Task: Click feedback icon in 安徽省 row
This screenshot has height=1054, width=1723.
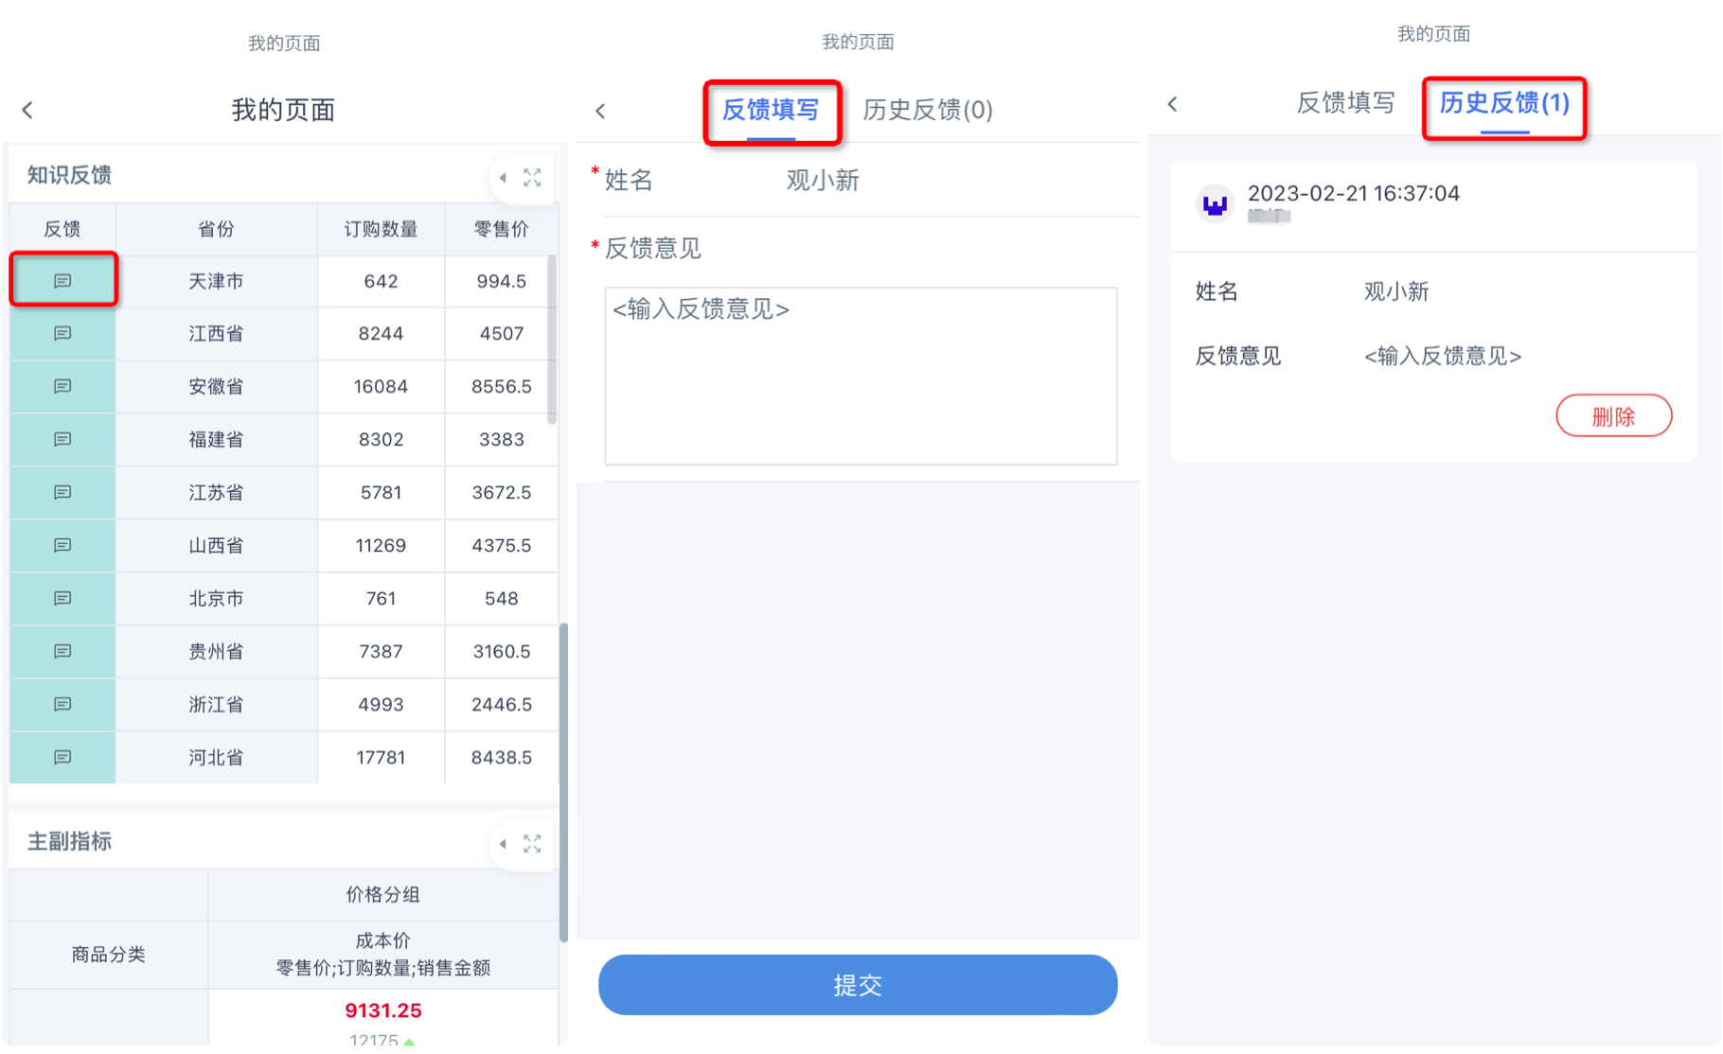Action: pyautogui.click(x=62, y=387)
